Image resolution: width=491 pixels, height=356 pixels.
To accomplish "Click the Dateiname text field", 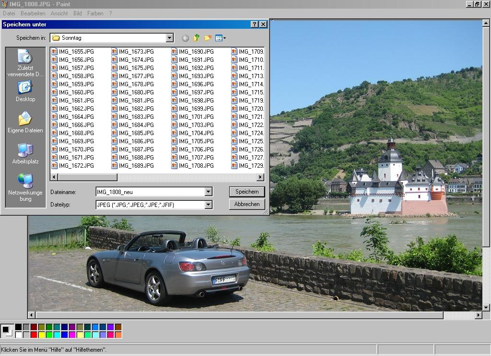I will coord(150,192).
